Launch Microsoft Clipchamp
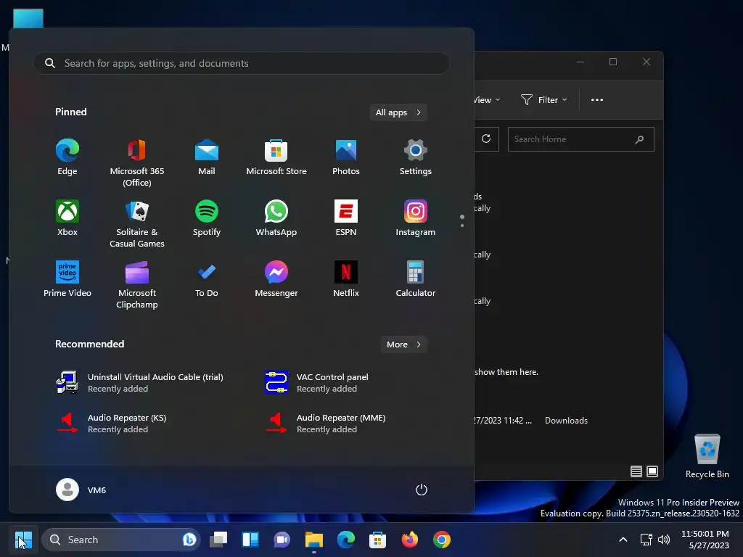The width and height of the screenshot is (743, 557). coord(137,284)
